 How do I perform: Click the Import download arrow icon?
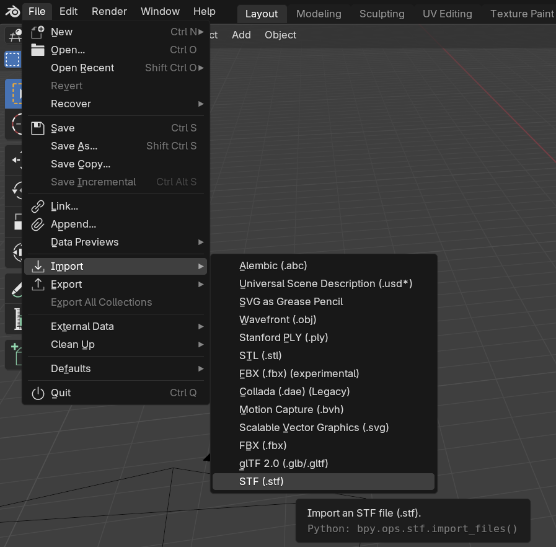coord(38,267)
